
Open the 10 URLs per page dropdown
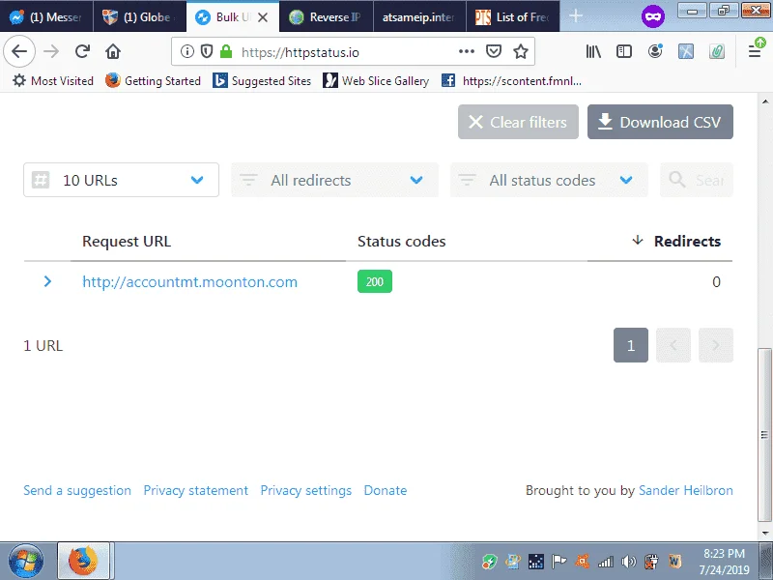pos(121,180)
